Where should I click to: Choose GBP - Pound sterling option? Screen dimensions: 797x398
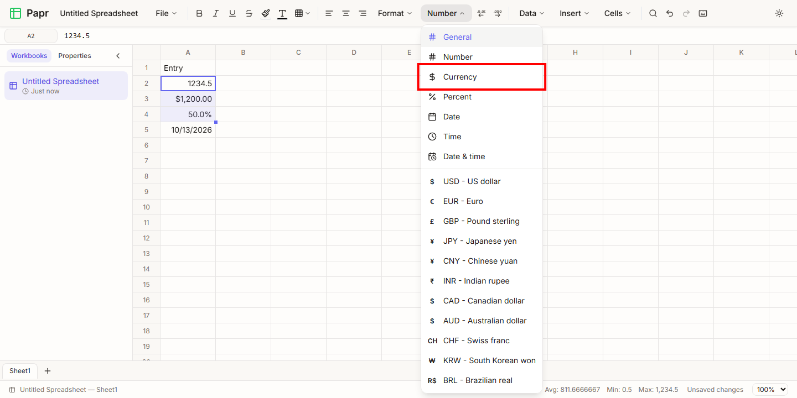(482, 221)
